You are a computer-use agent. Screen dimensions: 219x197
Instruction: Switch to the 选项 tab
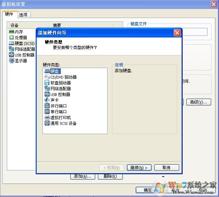click(24, 15)
